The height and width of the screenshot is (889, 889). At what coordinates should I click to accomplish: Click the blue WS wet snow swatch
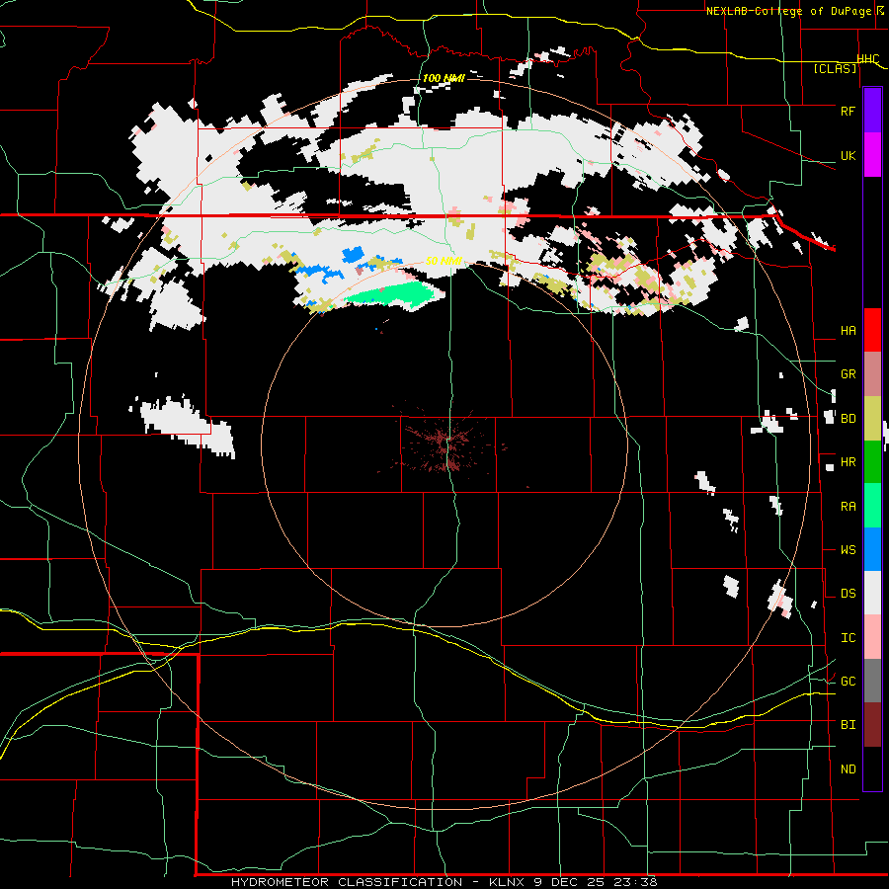pos(872,549)
